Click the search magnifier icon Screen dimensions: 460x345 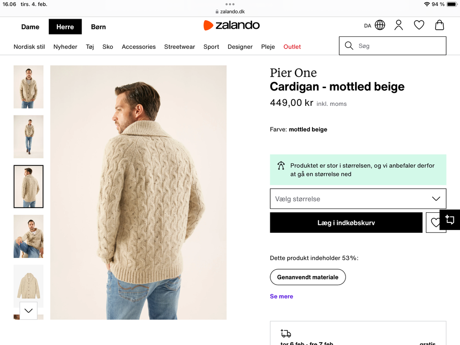pos(349,46)
